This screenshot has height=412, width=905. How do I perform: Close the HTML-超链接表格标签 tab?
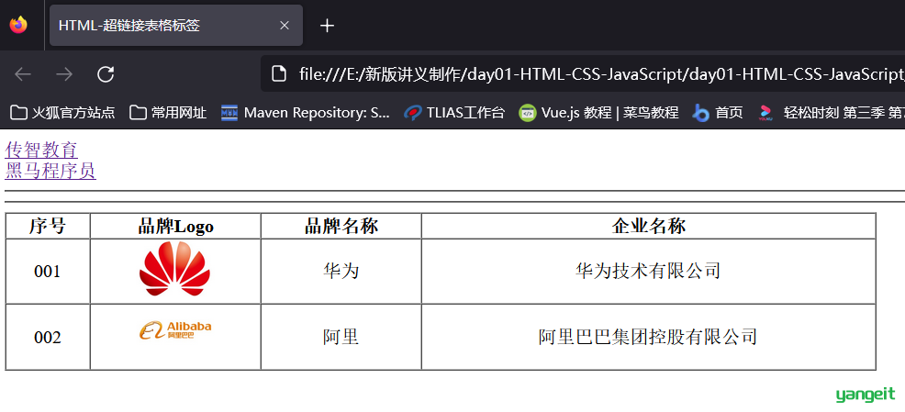click(x=284, y=26)
